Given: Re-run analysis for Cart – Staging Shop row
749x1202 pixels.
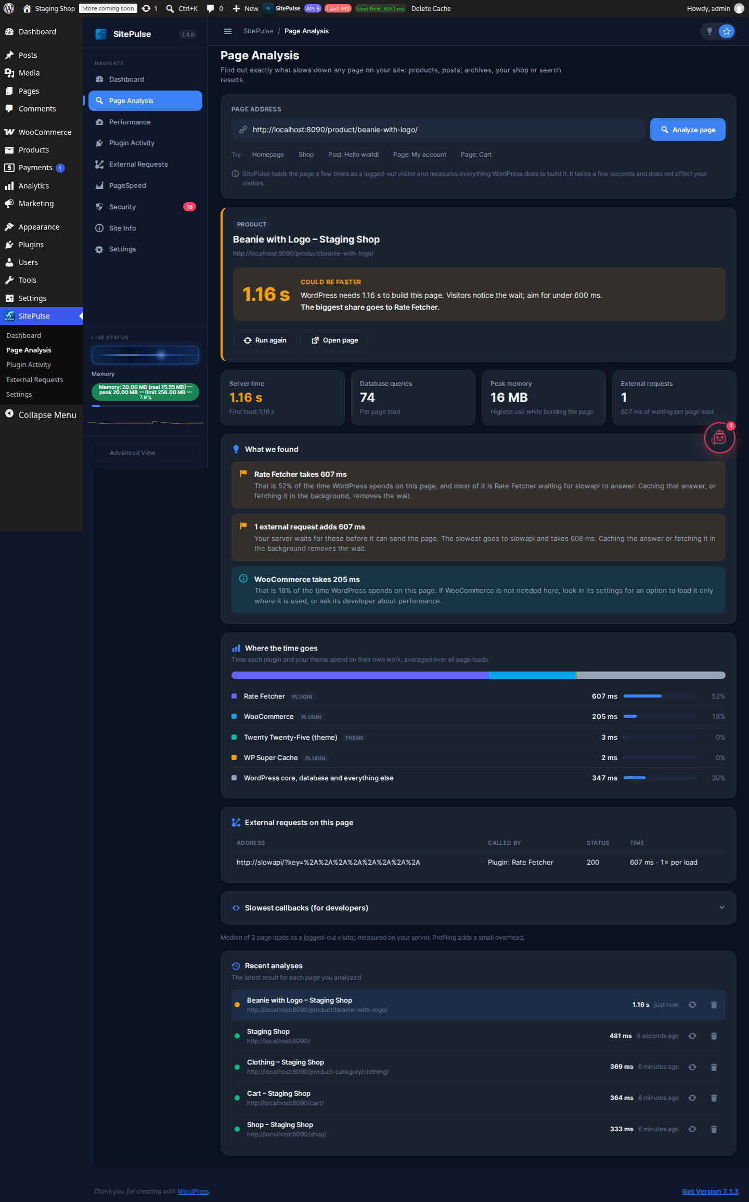Looking at the screenshot, I should coord(692,1098).
